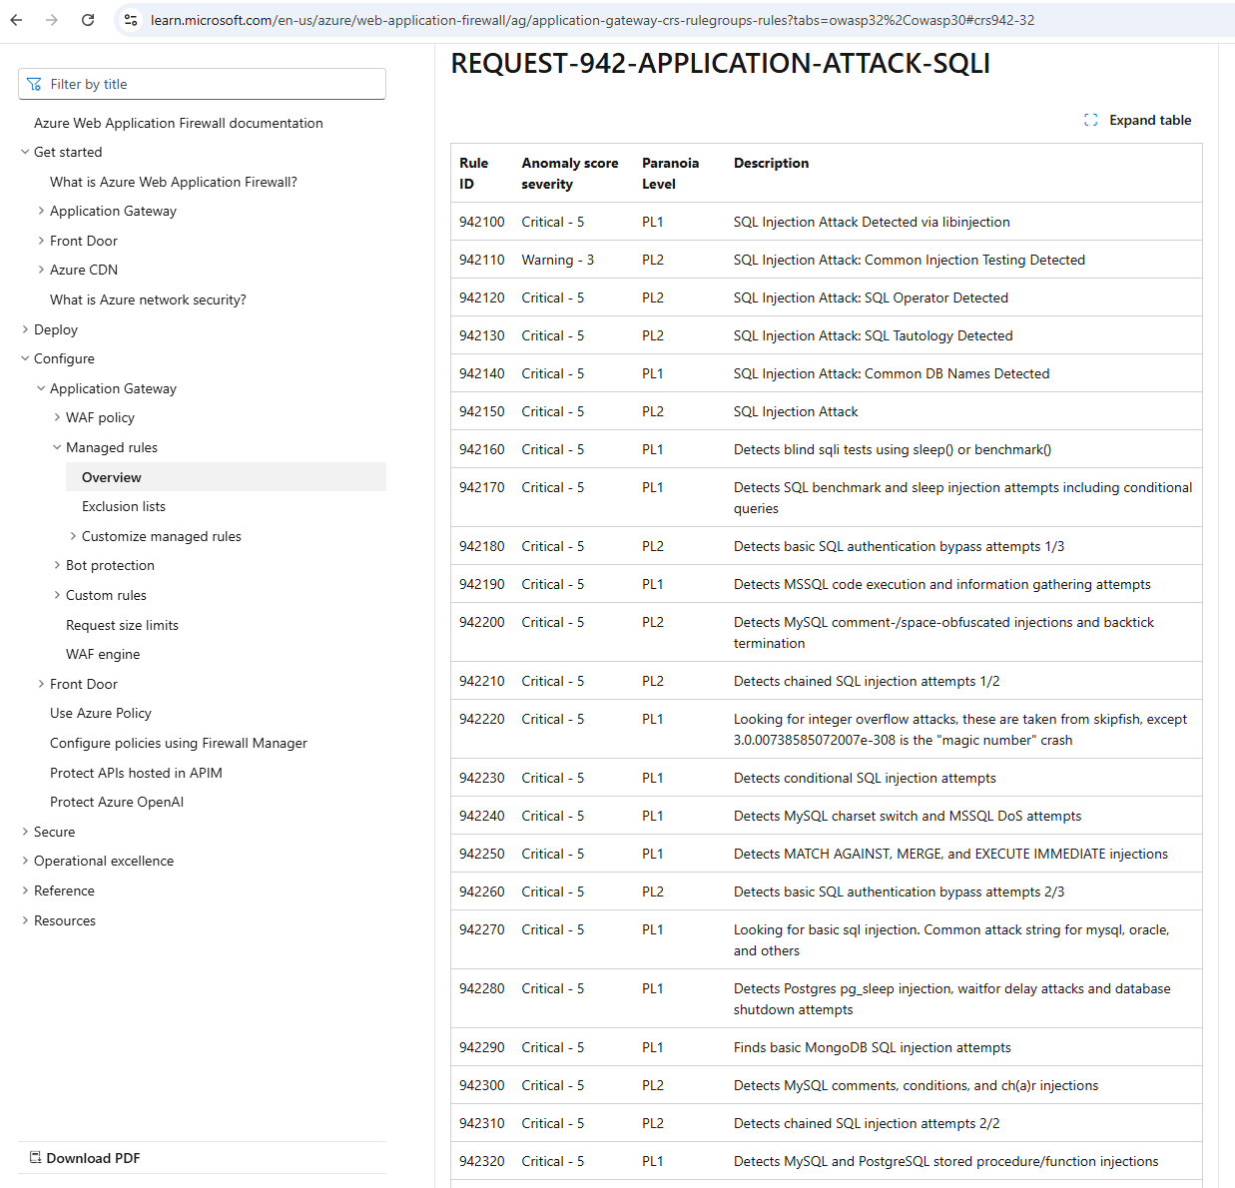Screen dimensions: 1235x1188
Task: Collapse the Managed rules node
Action: [57, 447]
